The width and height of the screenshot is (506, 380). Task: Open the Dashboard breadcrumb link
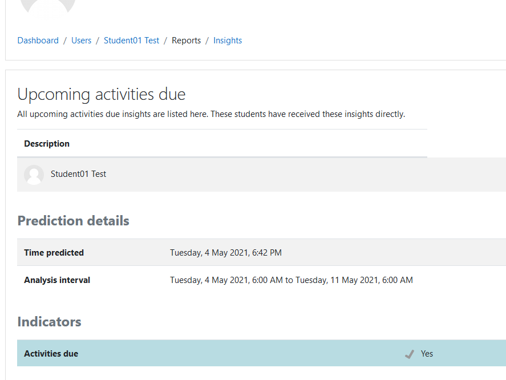pos(38,41)
